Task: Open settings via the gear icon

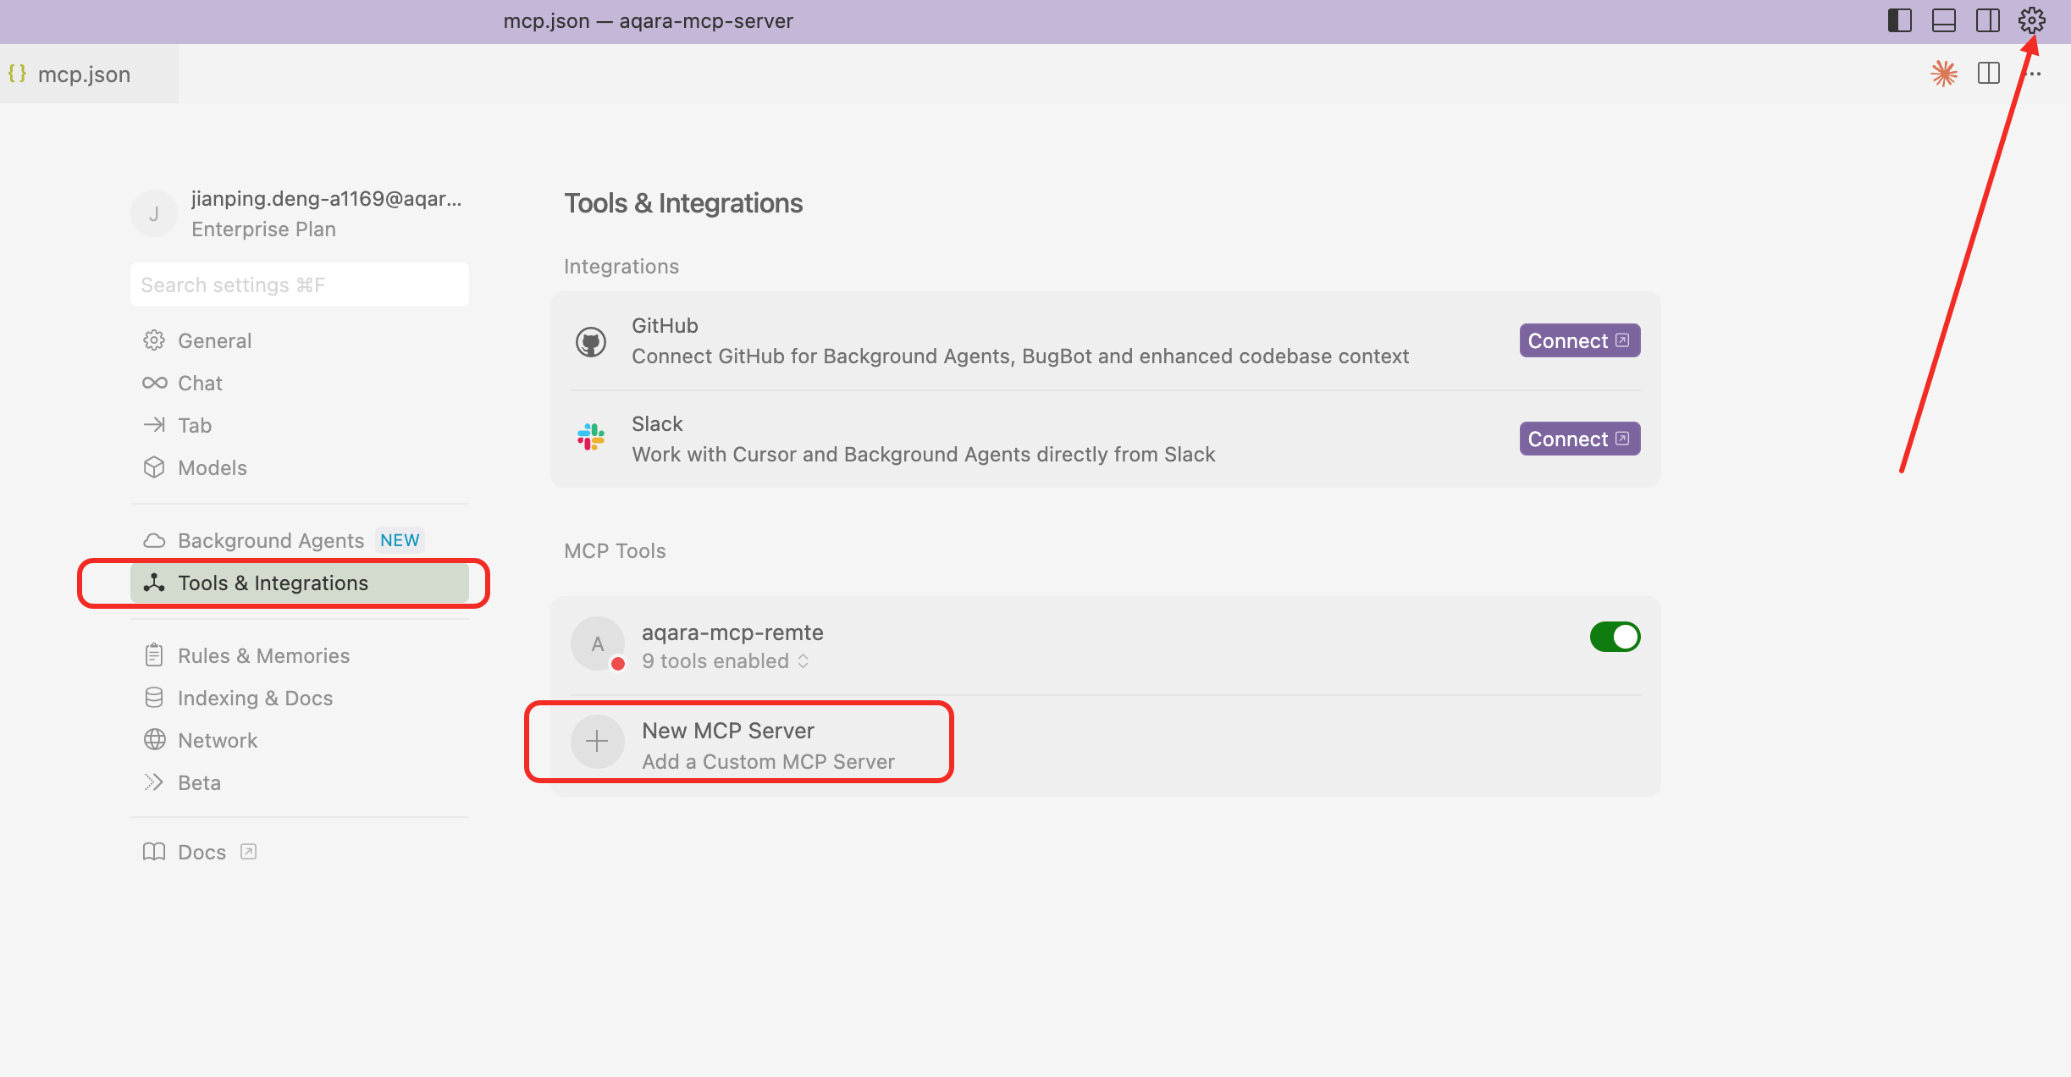Action: coord(2031,20)
